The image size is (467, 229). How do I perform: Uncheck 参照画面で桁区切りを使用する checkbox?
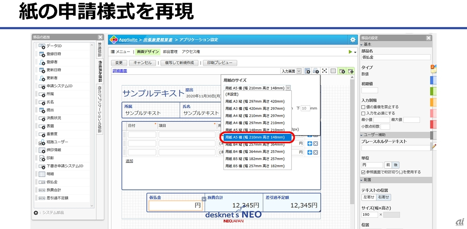pos(363,172)
